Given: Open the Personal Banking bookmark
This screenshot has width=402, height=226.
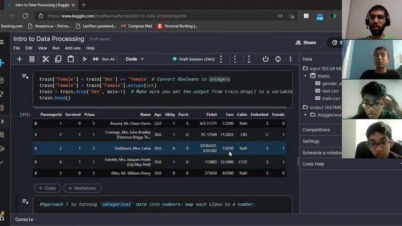Looking at the screenshot, I should pos(177,26).
